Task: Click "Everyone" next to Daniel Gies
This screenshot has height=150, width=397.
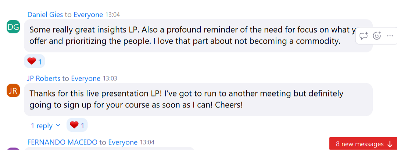Action: (88, 15)
